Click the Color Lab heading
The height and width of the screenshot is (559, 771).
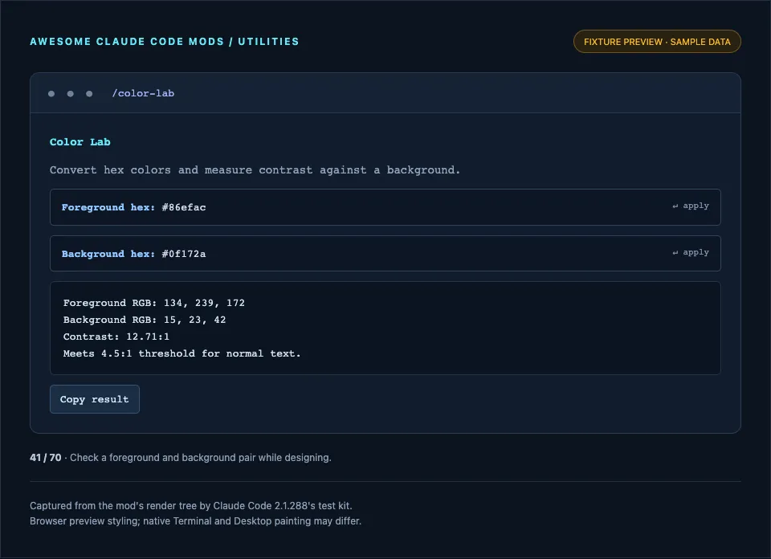[x=80, y=142]
